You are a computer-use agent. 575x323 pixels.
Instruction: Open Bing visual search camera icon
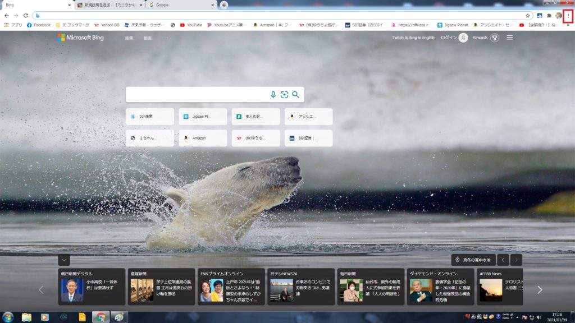[284, 95]
